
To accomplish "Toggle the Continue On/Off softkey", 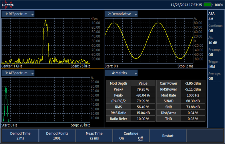I will pos(131,136).
